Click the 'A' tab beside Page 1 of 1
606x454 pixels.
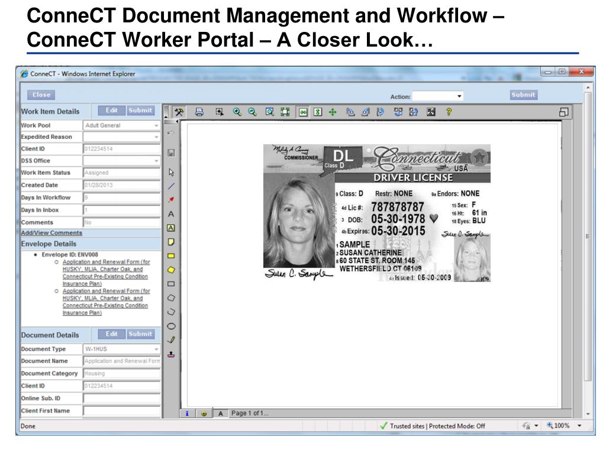[220, 413]
